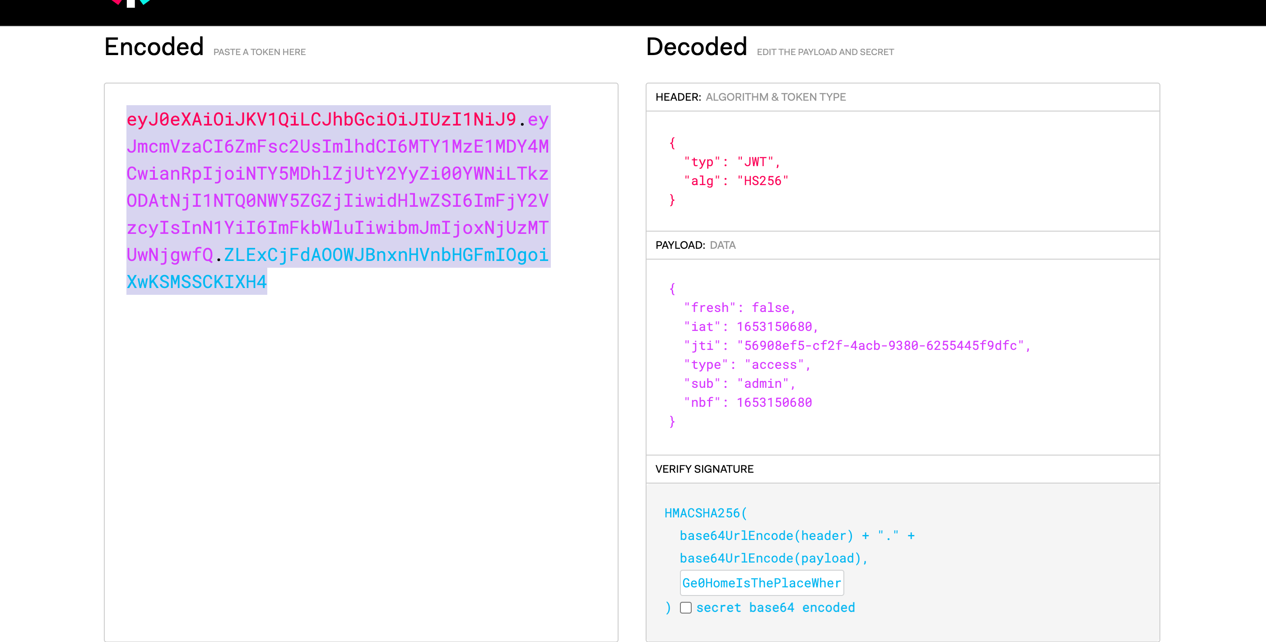Click the PAYLOAD: DATA section header
This screenshot has width=1266, height=642.
[694, 245]
